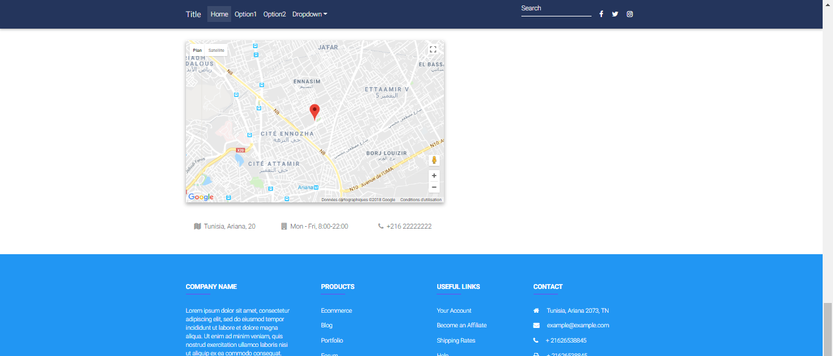Viewport: 833px width, 356px height.
Task: Switch map to Satellite view
Action: pos(216,51)
